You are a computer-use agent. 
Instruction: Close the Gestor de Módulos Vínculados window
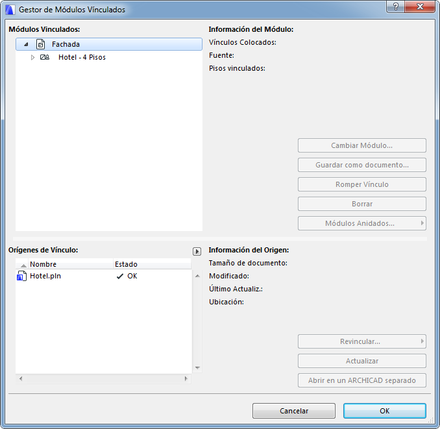pos(420,6)
